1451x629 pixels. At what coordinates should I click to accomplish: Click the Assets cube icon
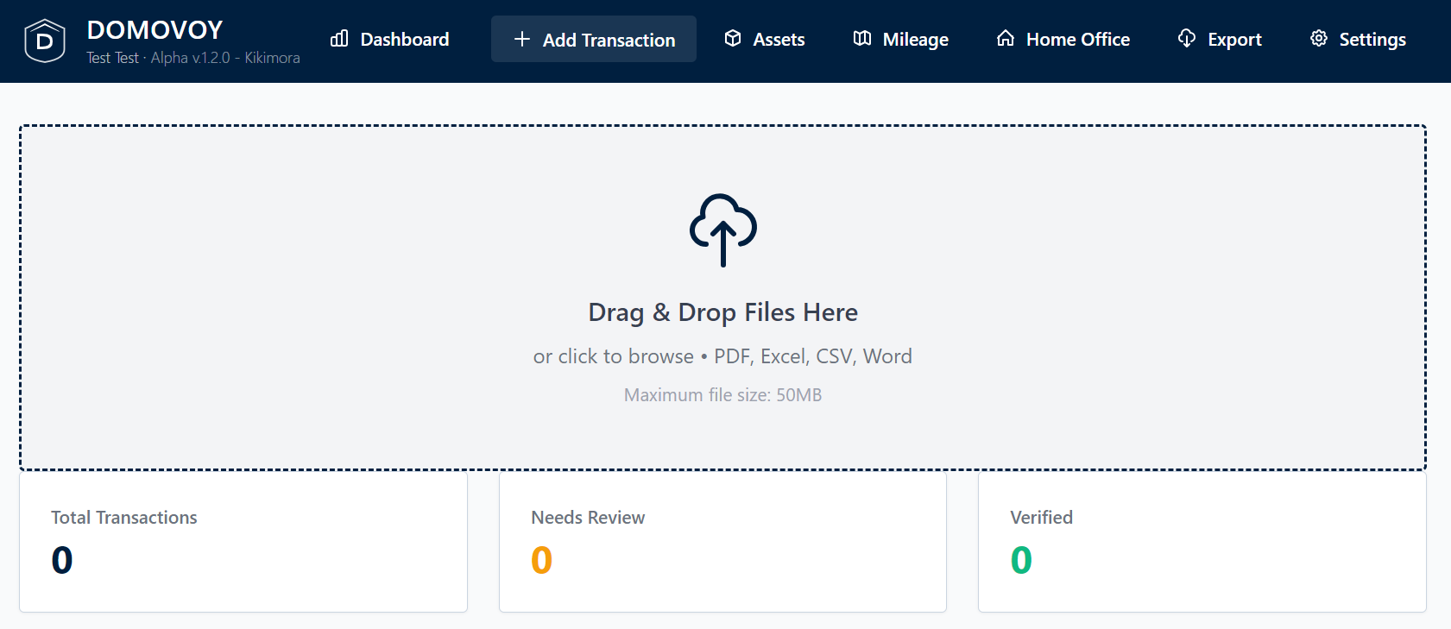[733, 39]
